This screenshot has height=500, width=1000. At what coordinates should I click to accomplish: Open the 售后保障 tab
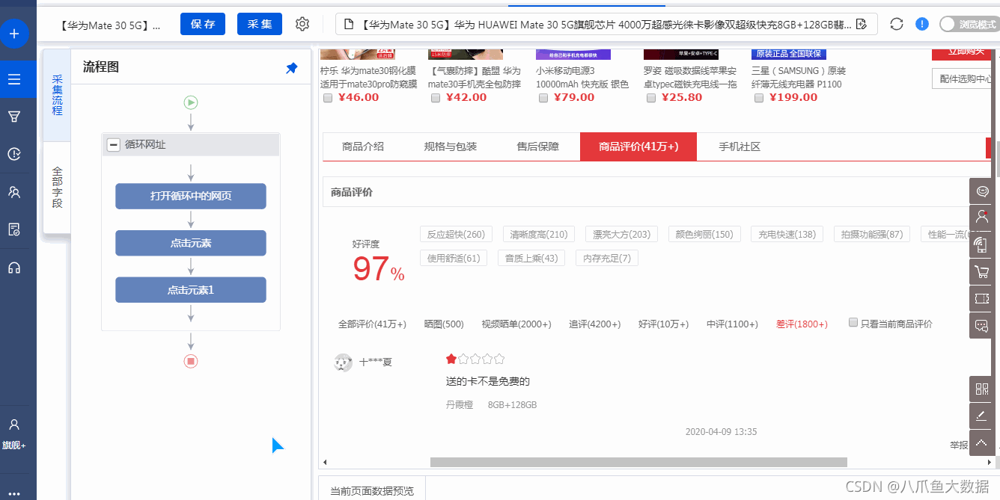(x=538, y=146)
